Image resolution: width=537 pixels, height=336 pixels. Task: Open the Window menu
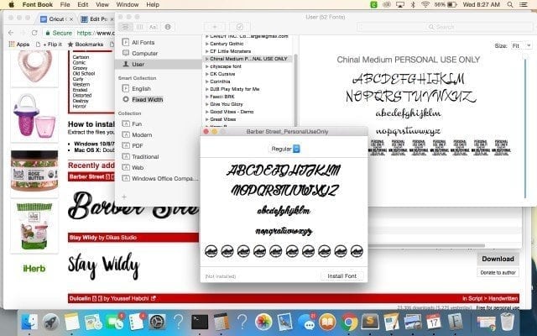(128, 4)
